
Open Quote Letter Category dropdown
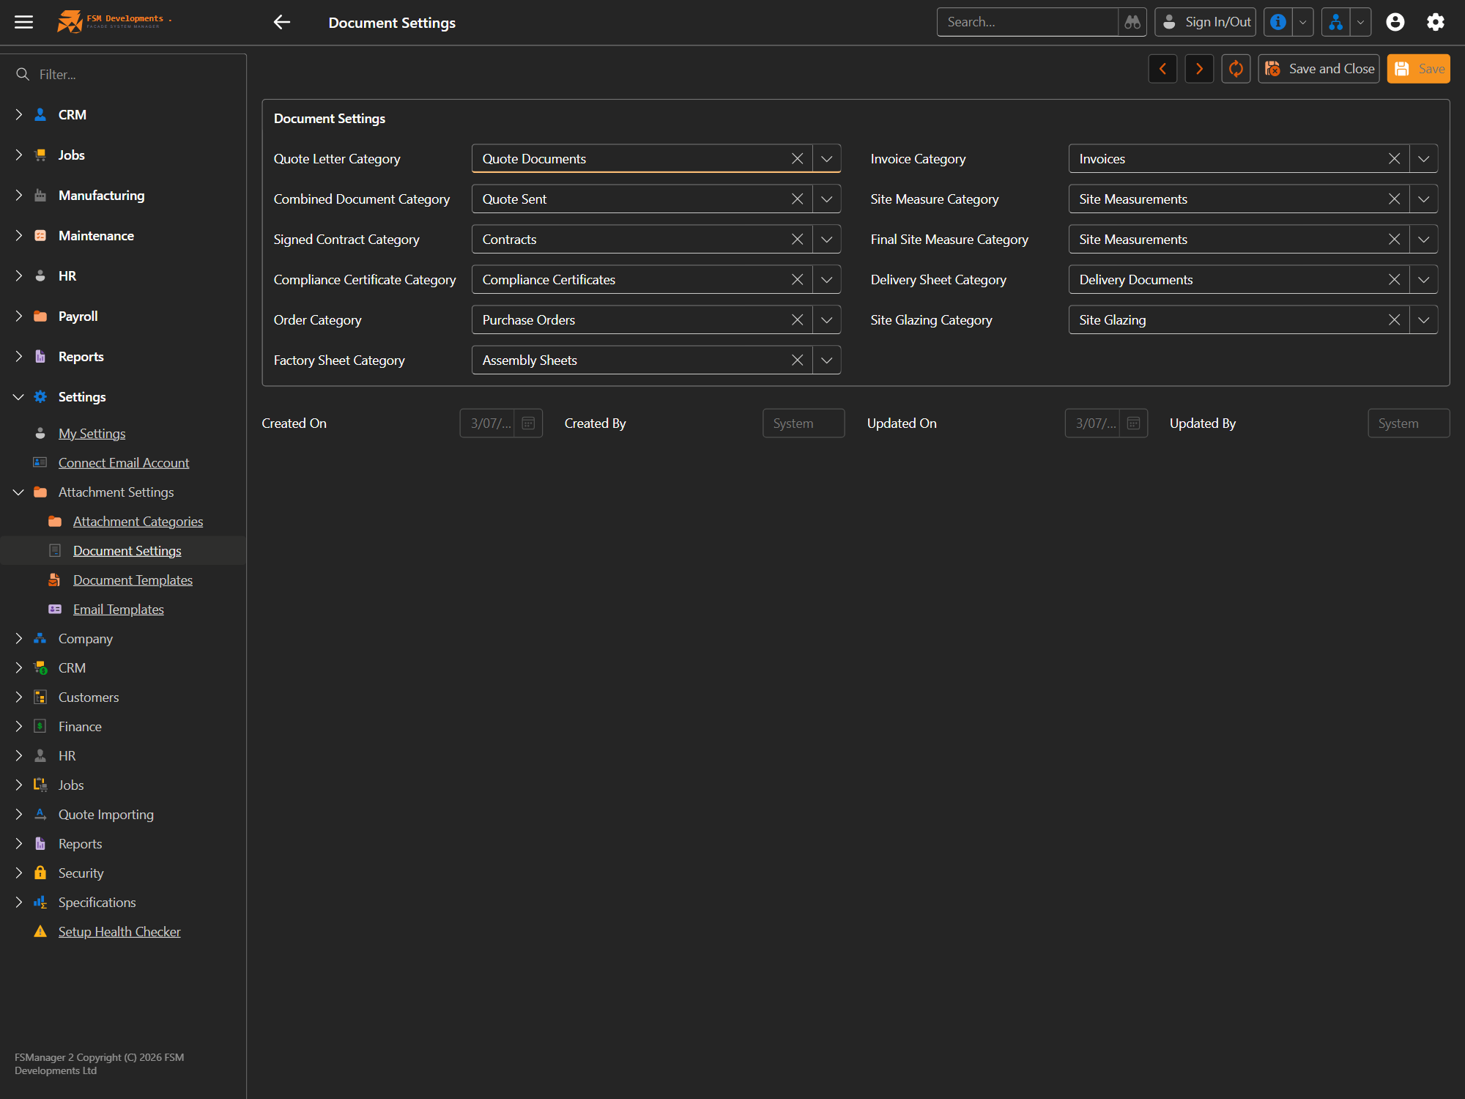(827, 159)
